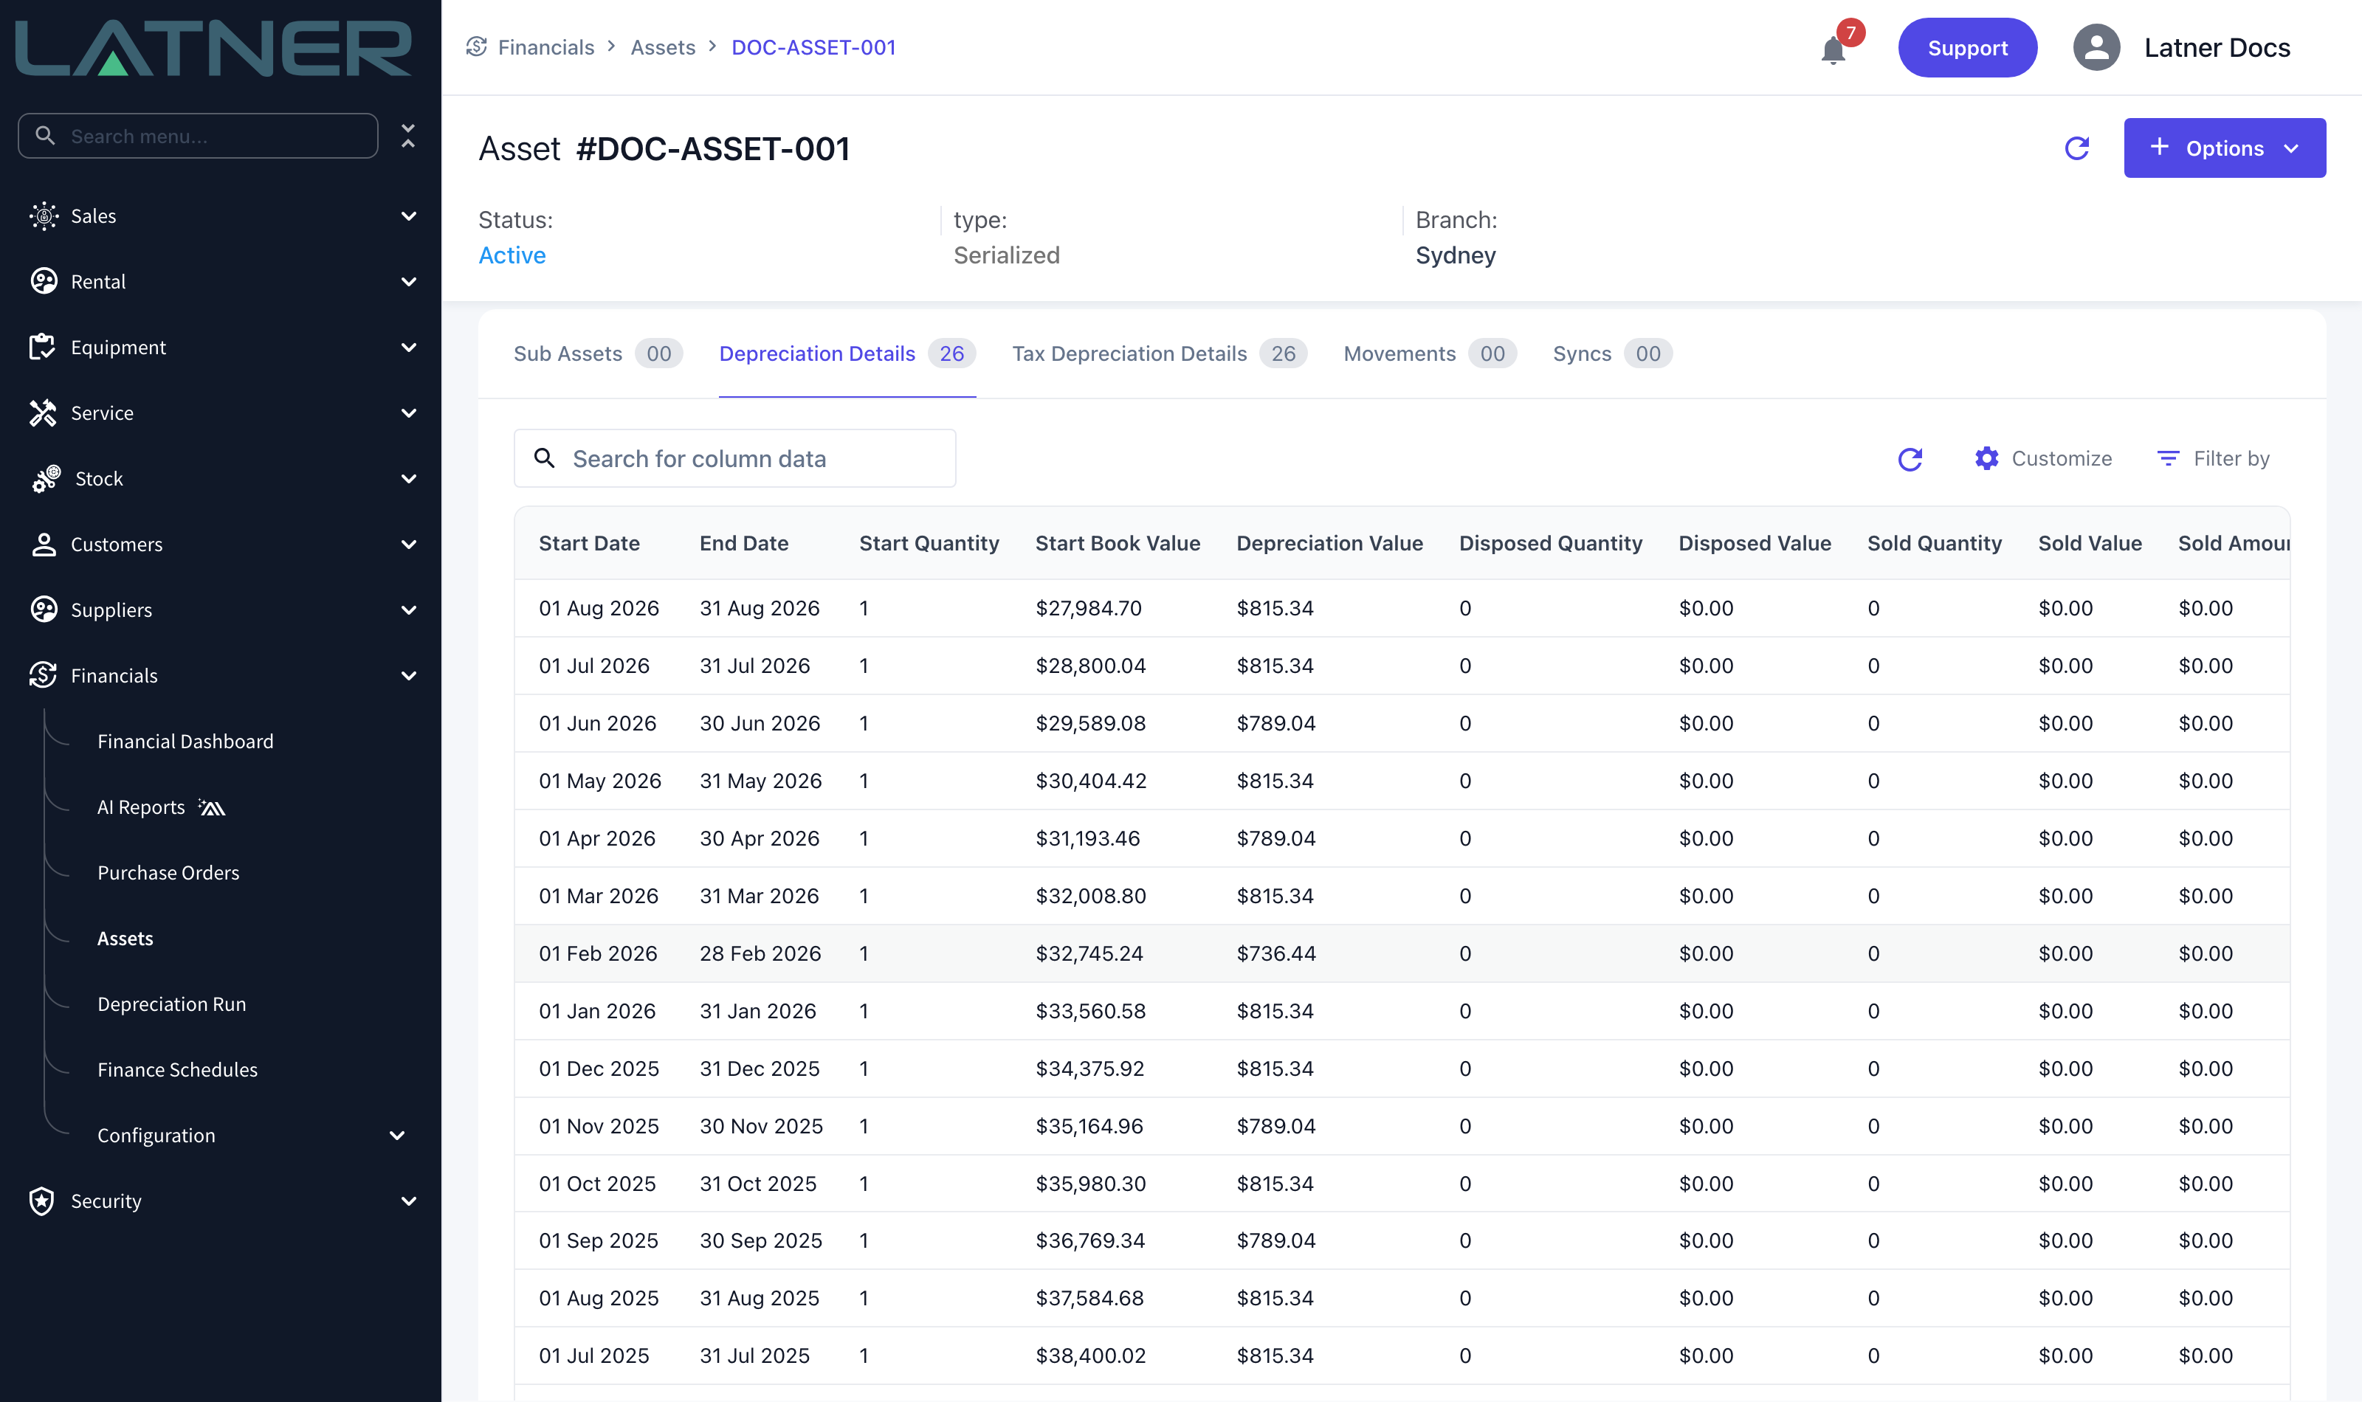Open Depreciation Run menu item

pos(172,1004)
